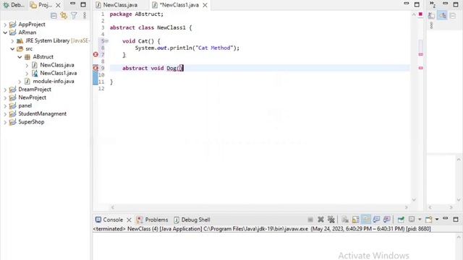Collapse the src folder
The width and height of the screenshot is (463, 260).
click(12, 48)
